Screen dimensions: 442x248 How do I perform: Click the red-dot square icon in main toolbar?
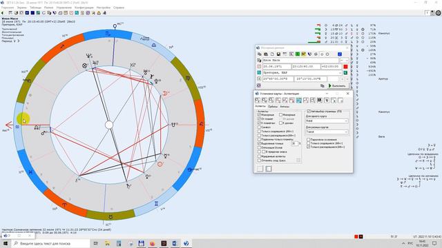pyautogui.click(x=71, y=13)
